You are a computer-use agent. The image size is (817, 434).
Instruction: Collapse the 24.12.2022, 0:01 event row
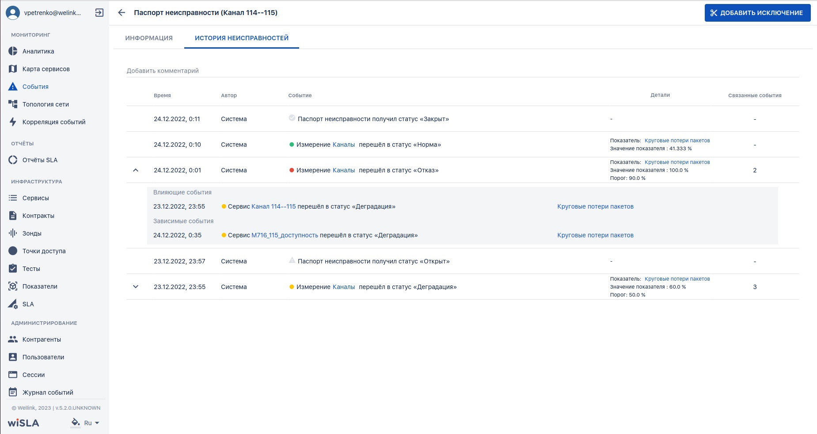click(136, 170)
